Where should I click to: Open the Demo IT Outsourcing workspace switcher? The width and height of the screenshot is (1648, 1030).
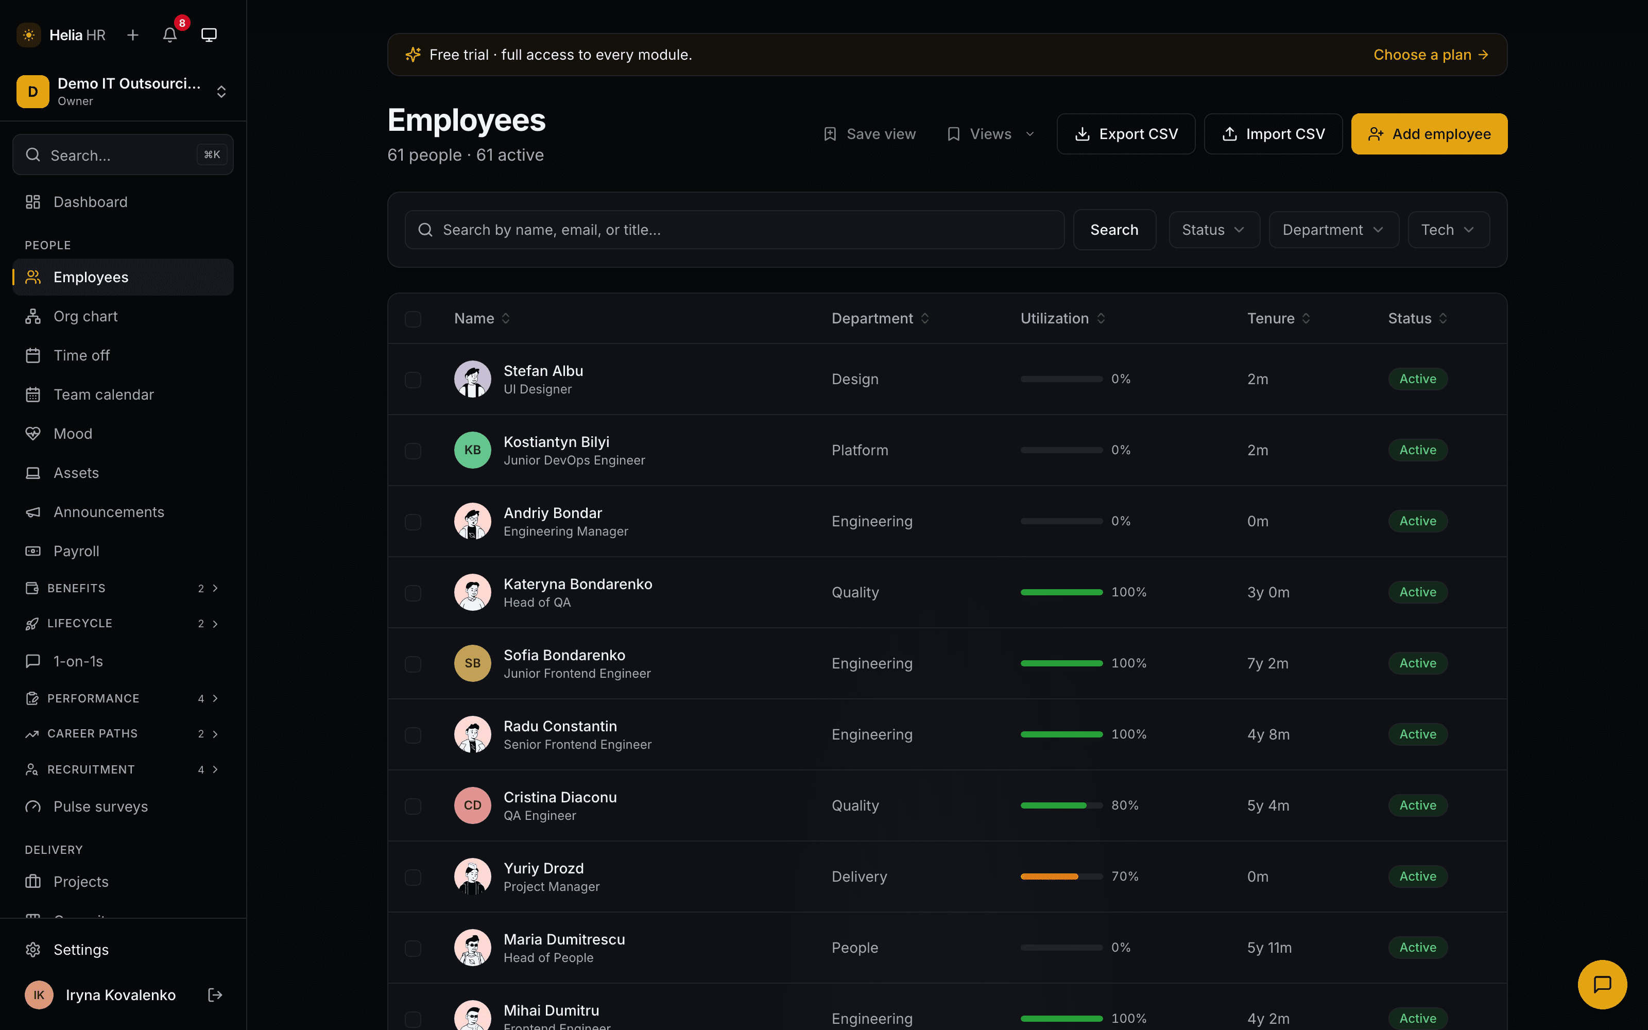123,91
